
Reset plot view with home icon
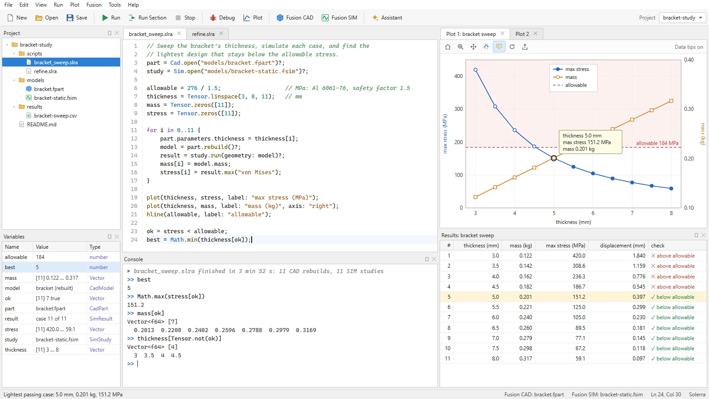pyautogui.click(x=448, y=47)
